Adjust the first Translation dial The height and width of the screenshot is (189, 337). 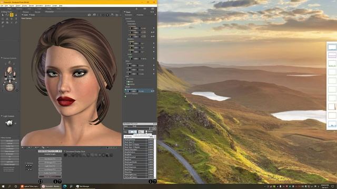[135, 28]
